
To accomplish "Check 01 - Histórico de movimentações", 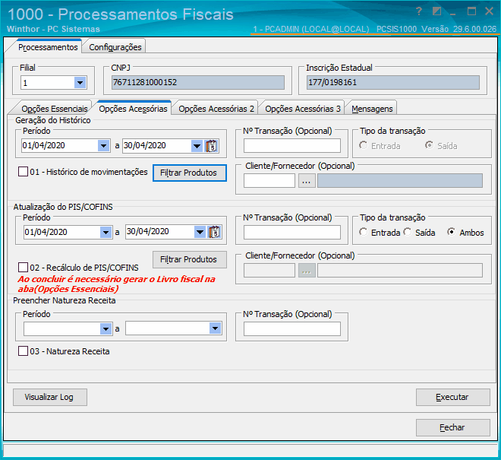I will pos(23,172).
